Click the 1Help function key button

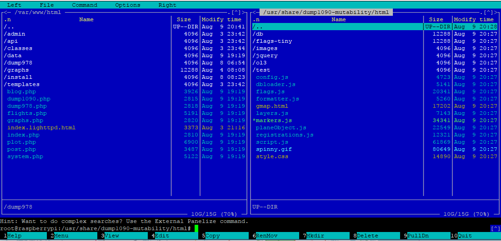tap(25, 236)
